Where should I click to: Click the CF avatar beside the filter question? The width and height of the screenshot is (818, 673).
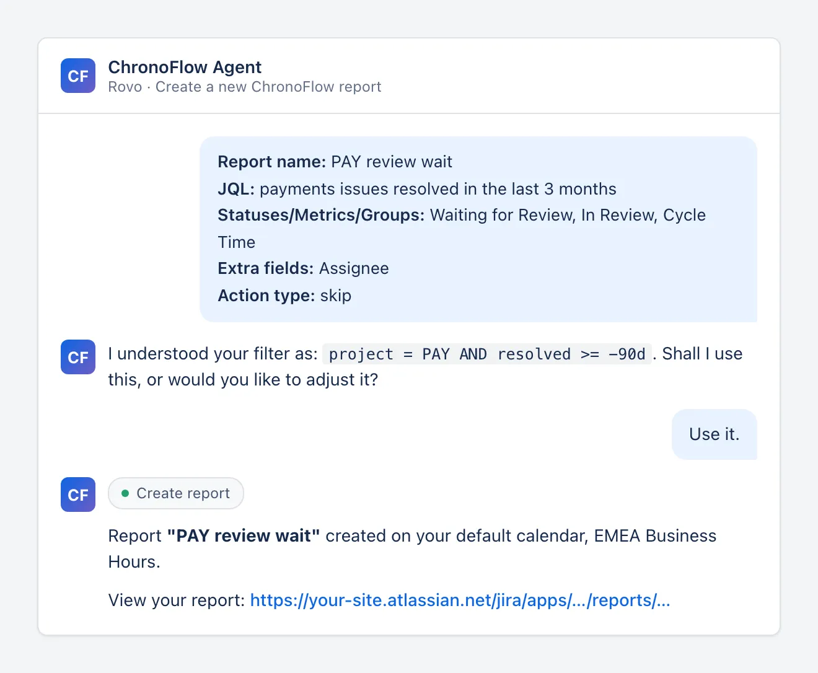coord(78,357)
